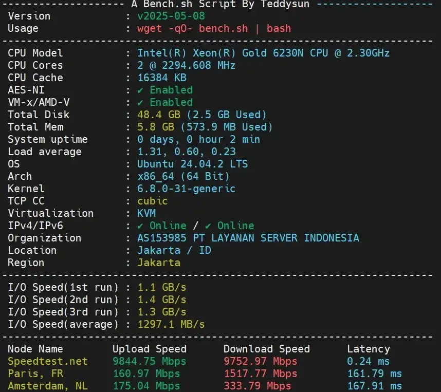
Task: Click the I/O Speed average value 1297.1 MB/s
Action: click(x=171, y=325)
